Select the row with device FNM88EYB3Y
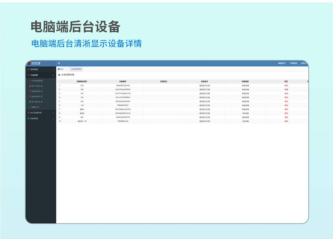The height and width of the screenshot is (239, 333). [123, 105]
